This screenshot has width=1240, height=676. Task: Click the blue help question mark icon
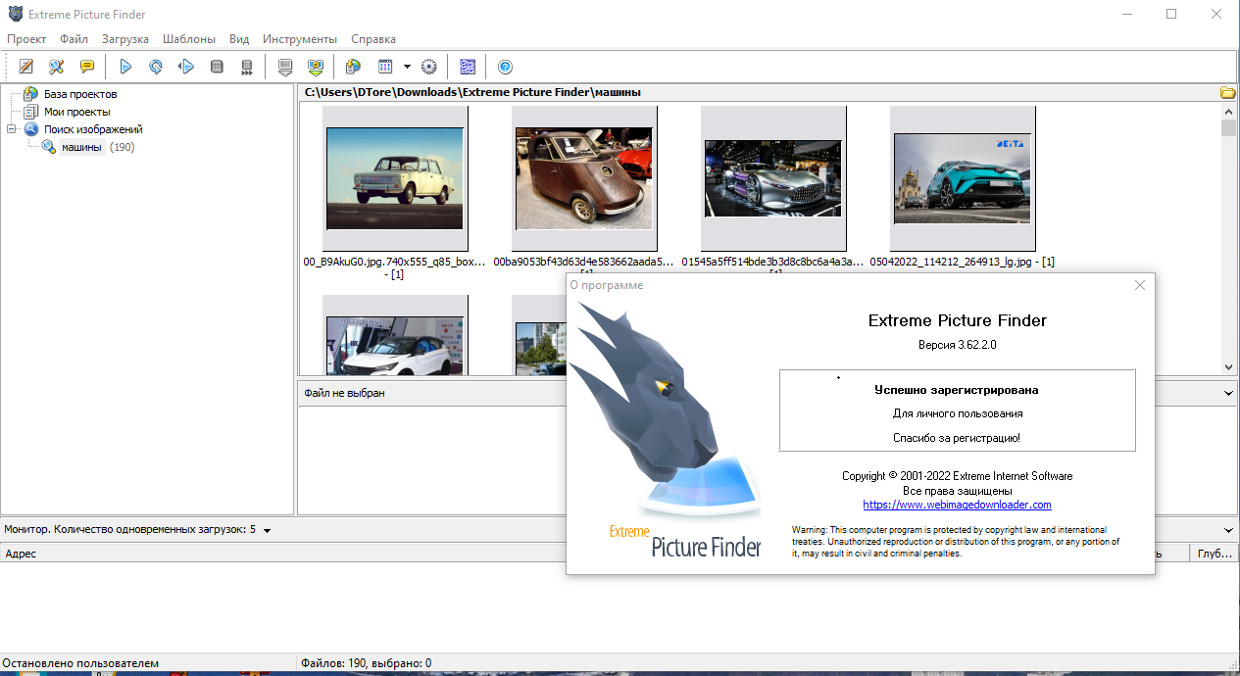point(505,67)
